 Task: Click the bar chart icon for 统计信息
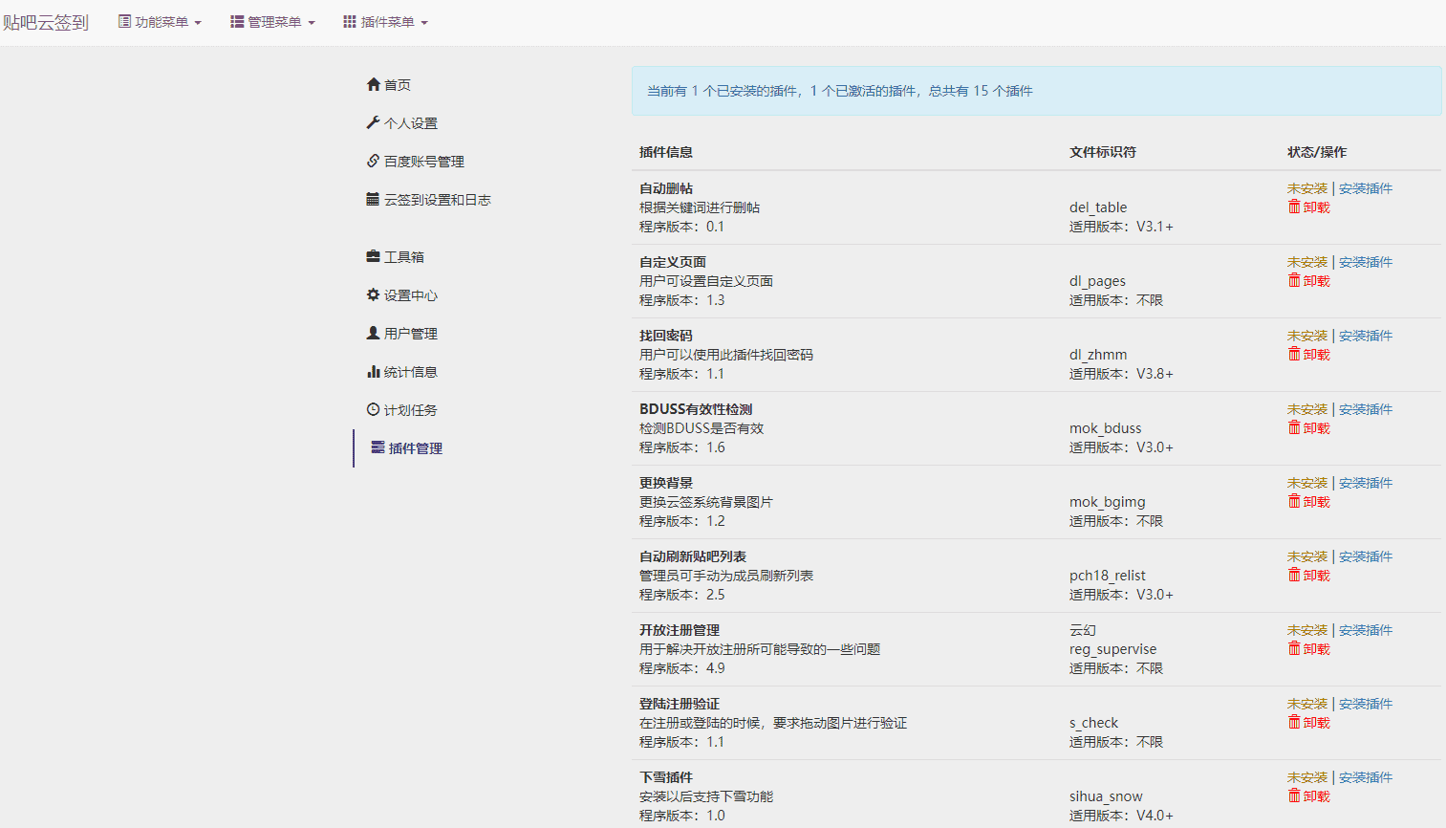(x=374, y=371)
